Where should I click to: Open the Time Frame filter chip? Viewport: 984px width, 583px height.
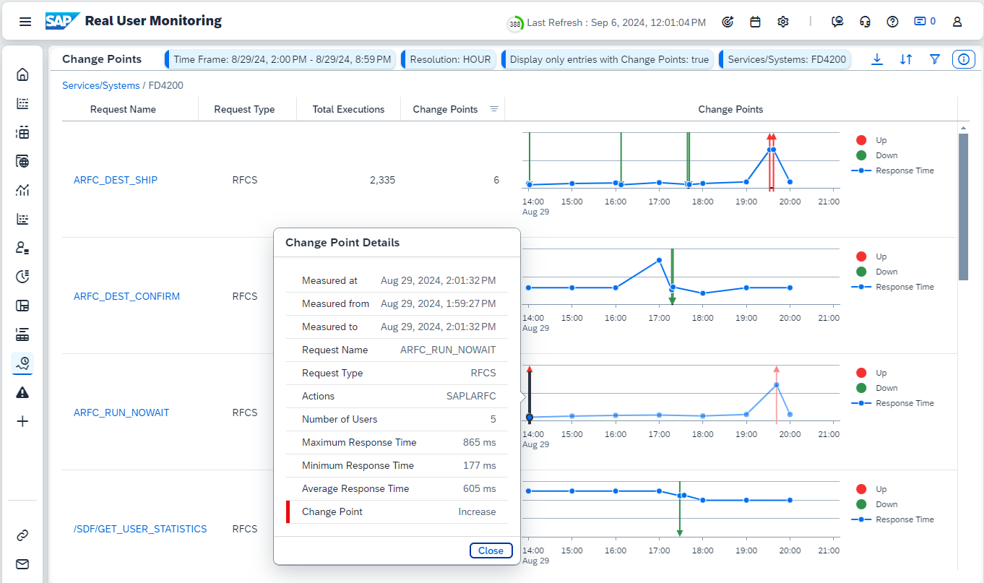point(282,59)
